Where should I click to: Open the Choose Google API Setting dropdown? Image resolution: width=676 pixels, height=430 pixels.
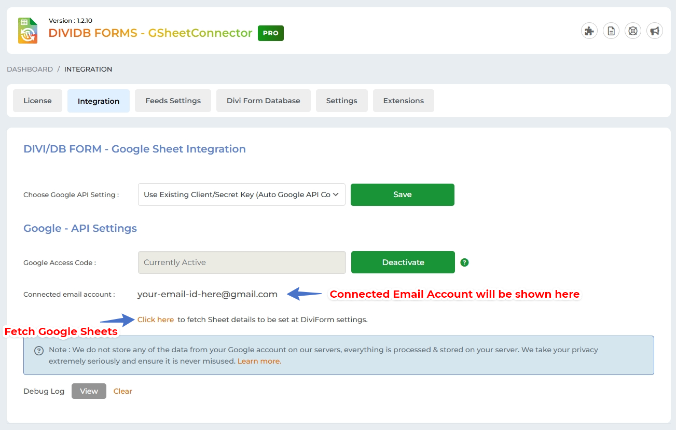(241, 195)
